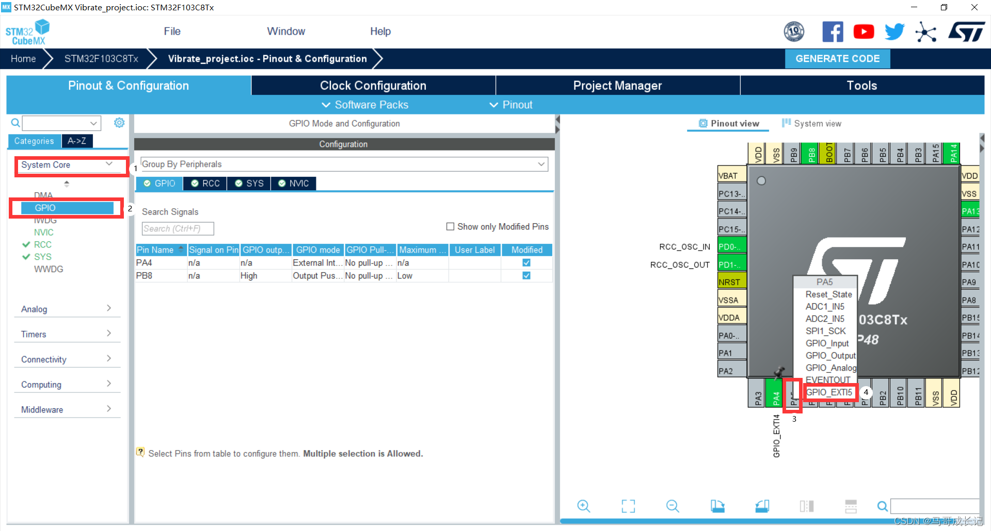Zoom in on the pinout view
The image size is (991, 531).
(583, 506)
